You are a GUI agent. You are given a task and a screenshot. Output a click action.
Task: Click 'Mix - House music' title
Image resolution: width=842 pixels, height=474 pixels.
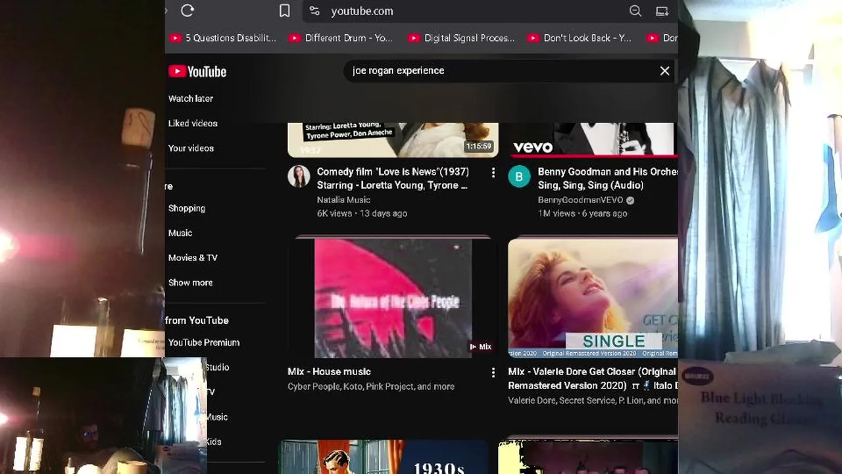click(x=329, y=372)
